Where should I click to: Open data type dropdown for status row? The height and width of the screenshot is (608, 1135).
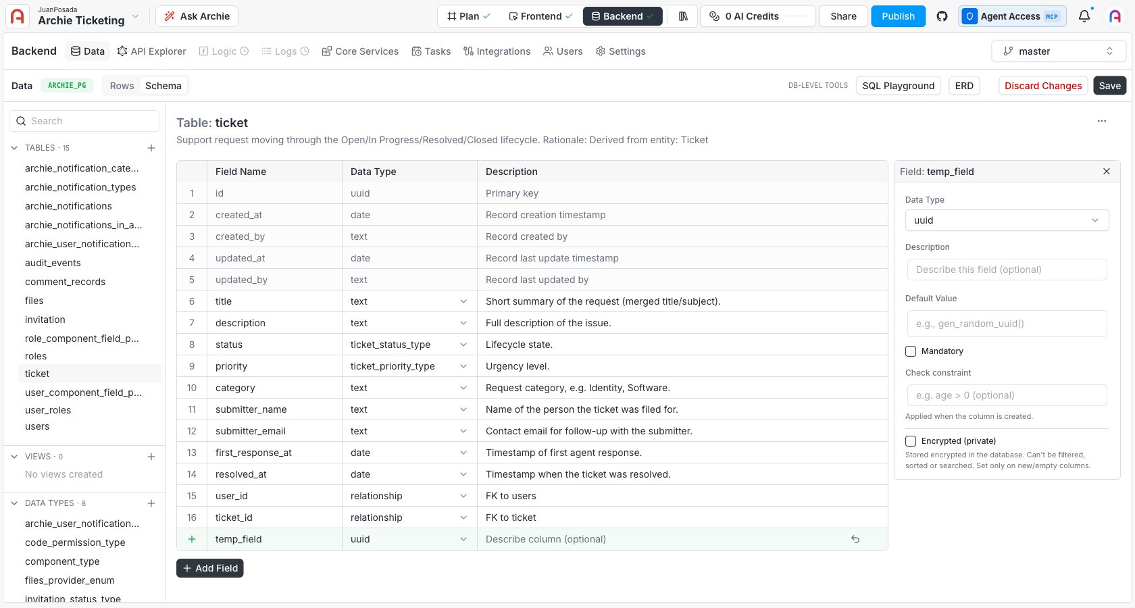[x=463, y=345]
